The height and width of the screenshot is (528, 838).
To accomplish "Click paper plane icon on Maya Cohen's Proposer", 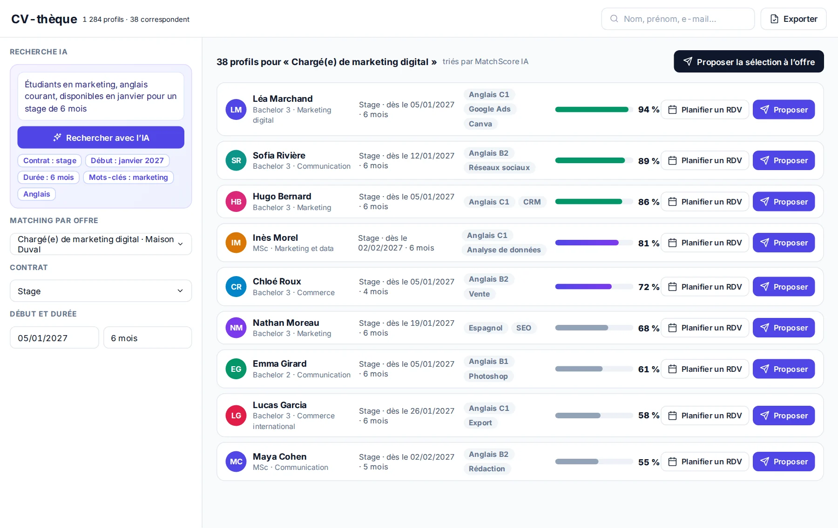I will pyautogui.click(x=764, y=462).
